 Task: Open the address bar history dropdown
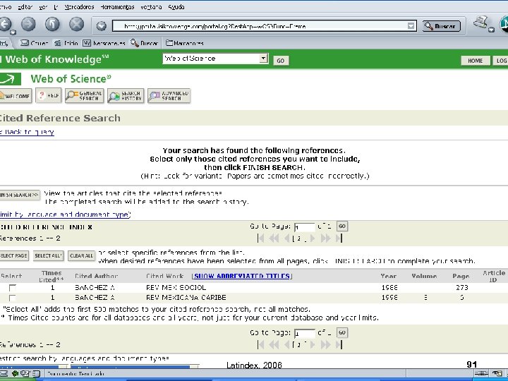(x=411, y=26)
